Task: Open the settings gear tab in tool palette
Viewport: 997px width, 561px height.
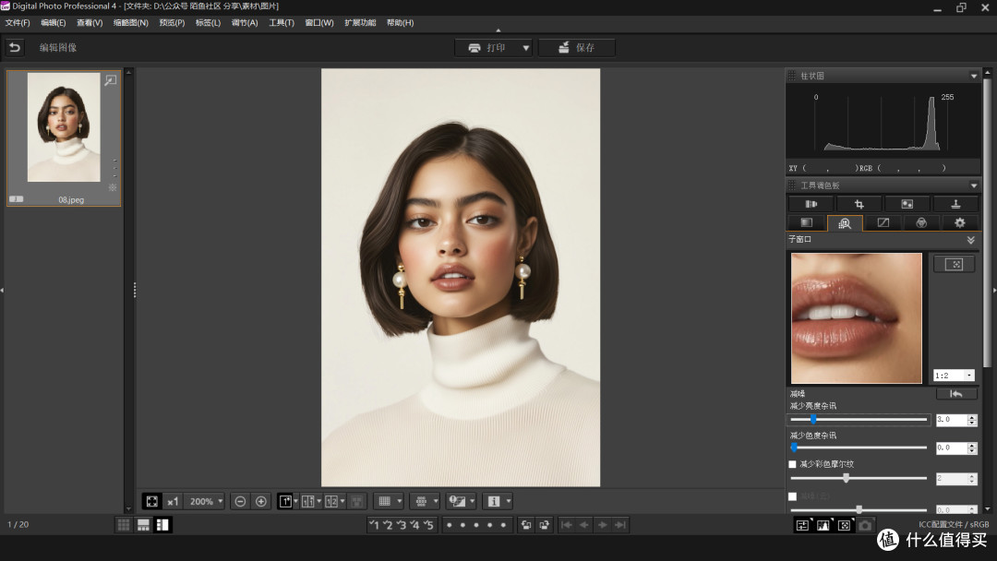Action: [x=959, y=222]
